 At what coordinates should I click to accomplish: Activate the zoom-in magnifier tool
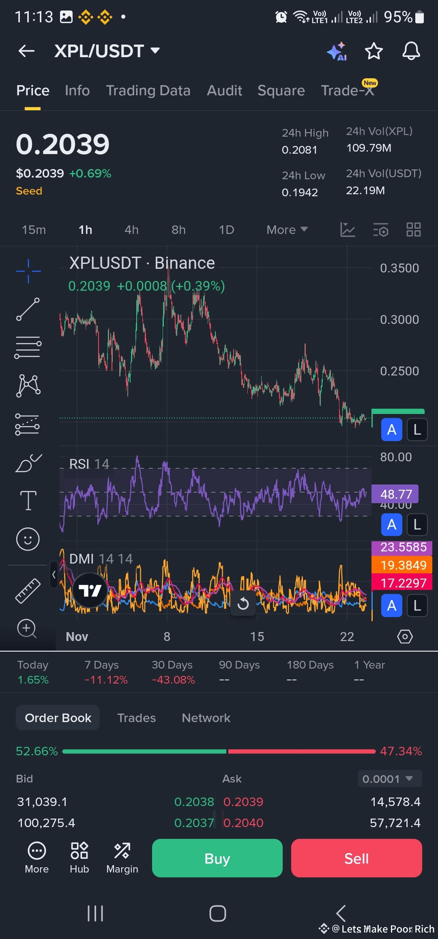pyautogui.click(x=27, y=629)
